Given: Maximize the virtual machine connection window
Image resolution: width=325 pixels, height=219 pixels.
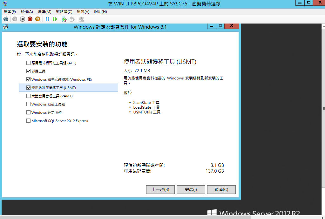Looking at the screenshot, I should (309, 3).
